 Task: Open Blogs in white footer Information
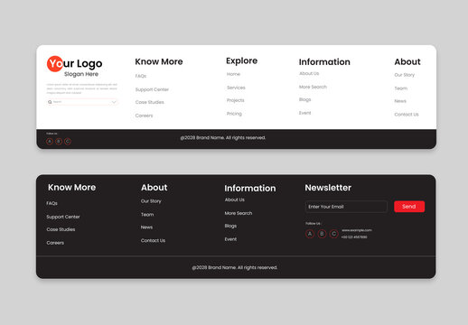304,99
